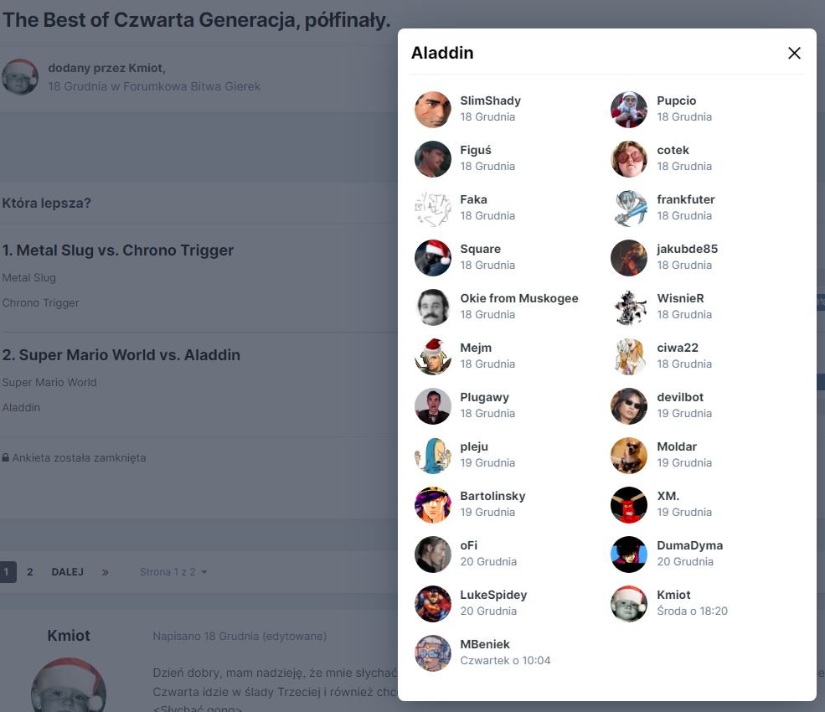Jump to last page with double chevron

tap(106, 572)
